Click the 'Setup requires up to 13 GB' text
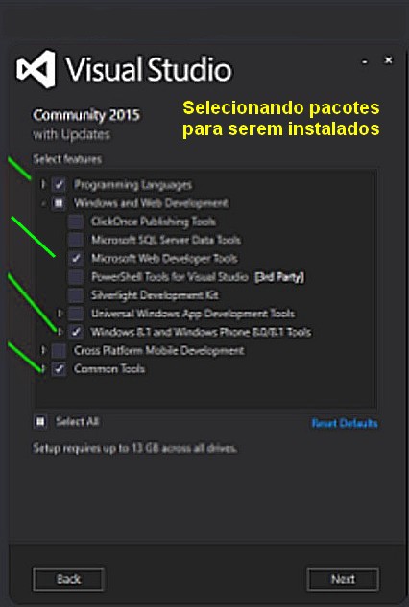This screenshot has height=607, width=409. tap(135, 448)
